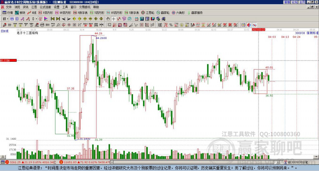Click the 主页 button in the title bar
This screenshot has width=319, height=171.
point(302,2)
